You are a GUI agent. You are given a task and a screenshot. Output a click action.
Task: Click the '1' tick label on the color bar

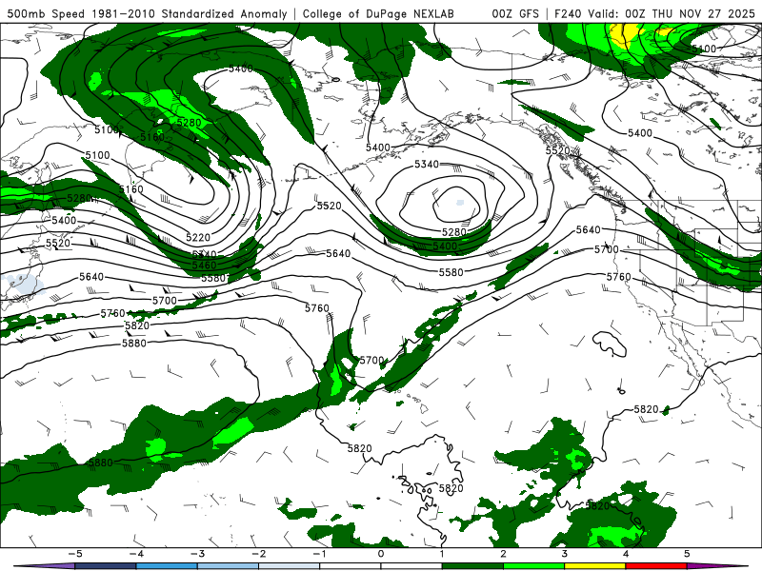pyautogui.click(x=442, y=554)
